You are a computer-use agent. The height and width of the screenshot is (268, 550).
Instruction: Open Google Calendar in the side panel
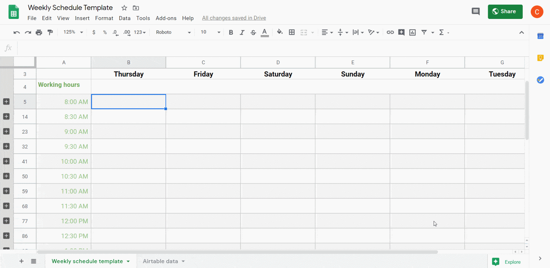click(541, 36)
